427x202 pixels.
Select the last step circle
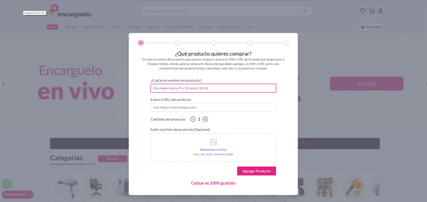[286, 43]
